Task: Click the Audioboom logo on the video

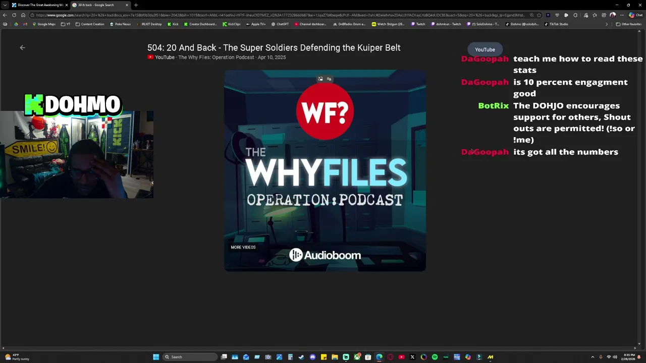Action: coord(325,255)
